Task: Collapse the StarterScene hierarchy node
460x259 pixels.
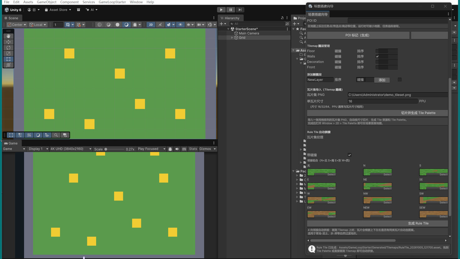Action: tap(228, 29)
